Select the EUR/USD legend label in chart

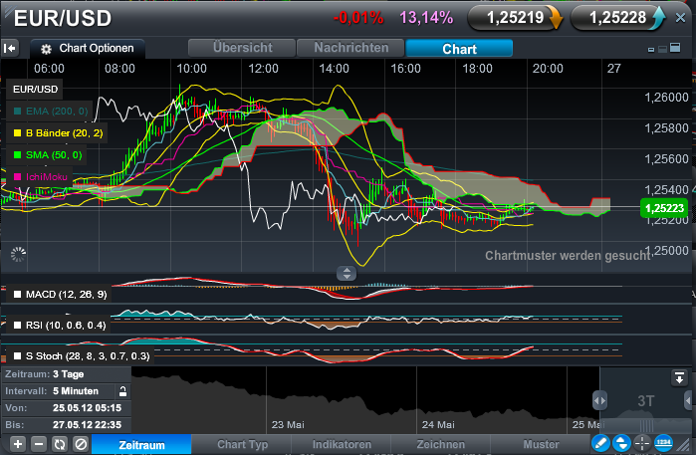click(35, 90)
